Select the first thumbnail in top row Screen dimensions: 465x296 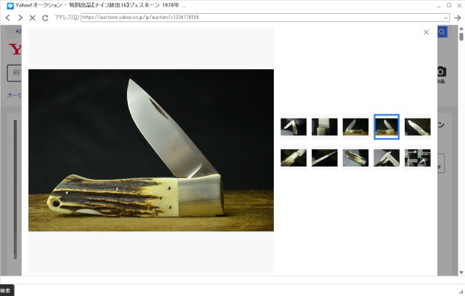point(294,127)
